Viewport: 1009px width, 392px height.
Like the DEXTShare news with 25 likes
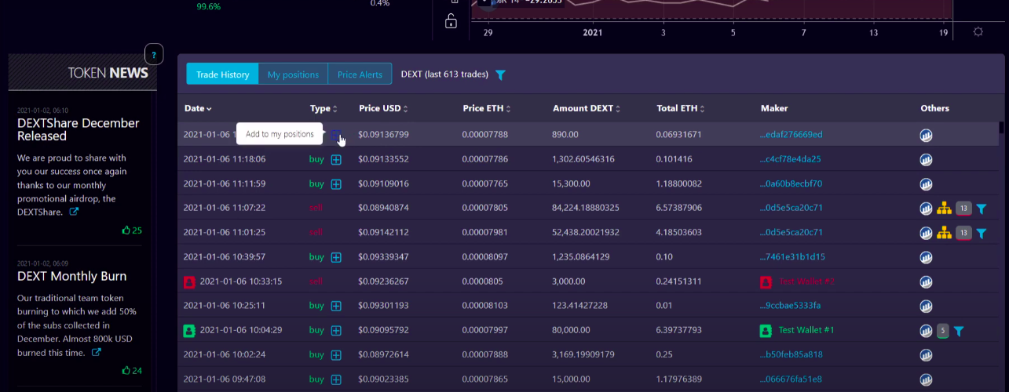(x=132, y=230)
